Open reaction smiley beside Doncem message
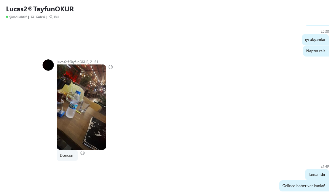This screenshot has height=192, width=332. point(83,153)
